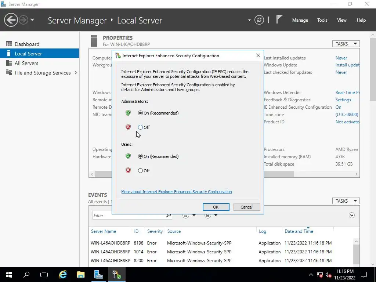Open File Explorer from the taskbar
Viewport: 376px width, 282px height.
pyautogui.click(x=81, y=275)
